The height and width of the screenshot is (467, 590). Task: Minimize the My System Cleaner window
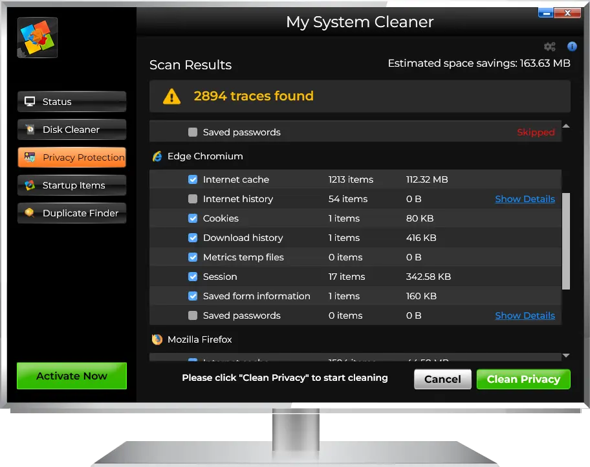[x=545, y=13]
